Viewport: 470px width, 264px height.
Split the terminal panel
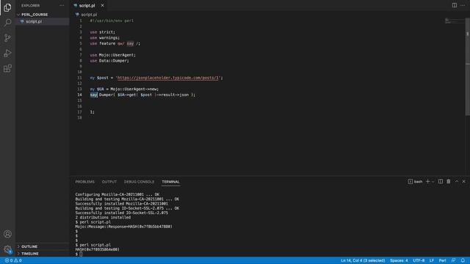pos(441,181)
